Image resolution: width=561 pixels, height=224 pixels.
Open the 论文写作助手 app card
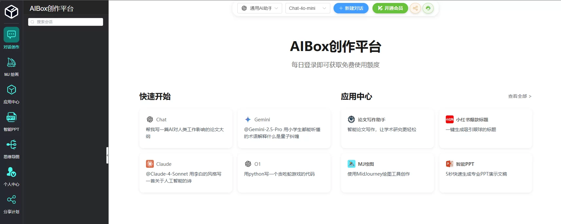[387, 128]
